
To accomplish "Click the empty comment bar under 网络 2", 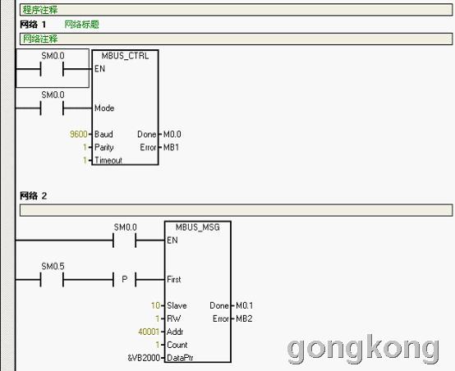I will [x=236, y=210].
